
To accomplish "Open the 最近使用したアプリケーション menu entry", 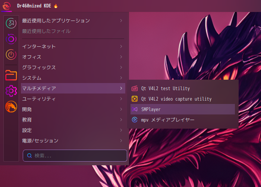I will [x=73, y=21].
